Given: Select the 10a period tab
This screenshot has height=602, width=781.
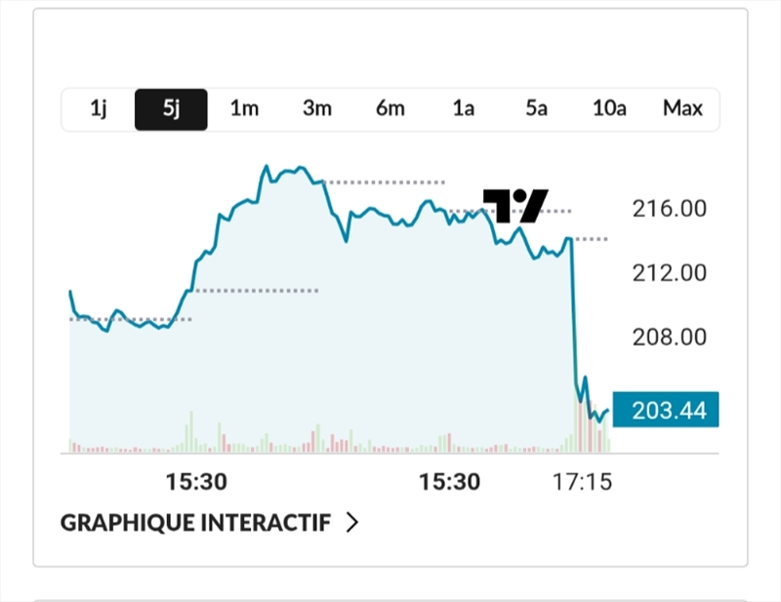Looking at the screenshot, I should click(609, 108).
